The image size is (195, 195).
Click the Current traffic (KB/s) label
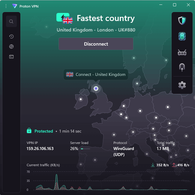tap(43, 165)
